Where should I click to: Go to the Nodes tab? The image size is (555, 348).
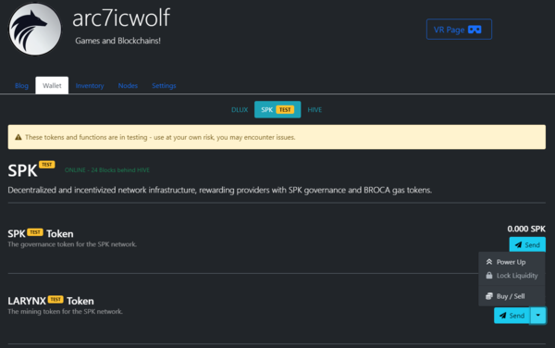click(x=128, y=86)
